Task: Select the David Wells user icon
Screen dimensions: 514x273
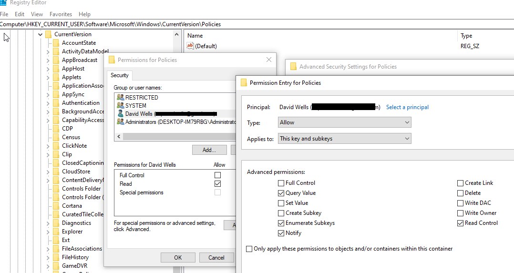Action: (x=120, y=114)
